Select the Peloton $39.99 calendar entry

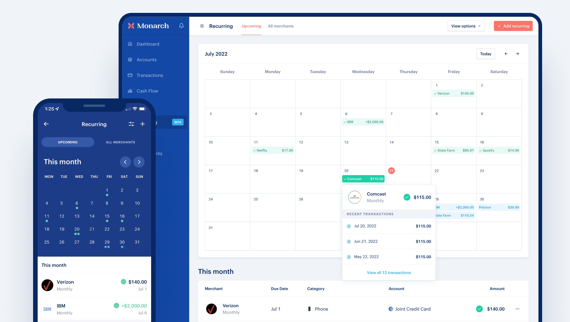click(x=499, y=208)
